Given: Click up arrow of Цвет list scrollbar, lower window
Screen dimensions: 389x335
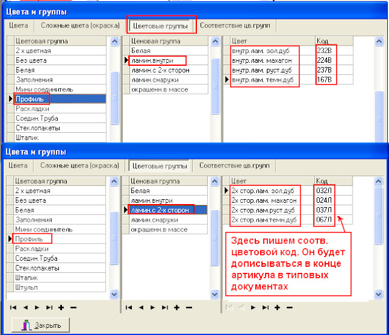Looking at the screenshot, I should point(378,181).
